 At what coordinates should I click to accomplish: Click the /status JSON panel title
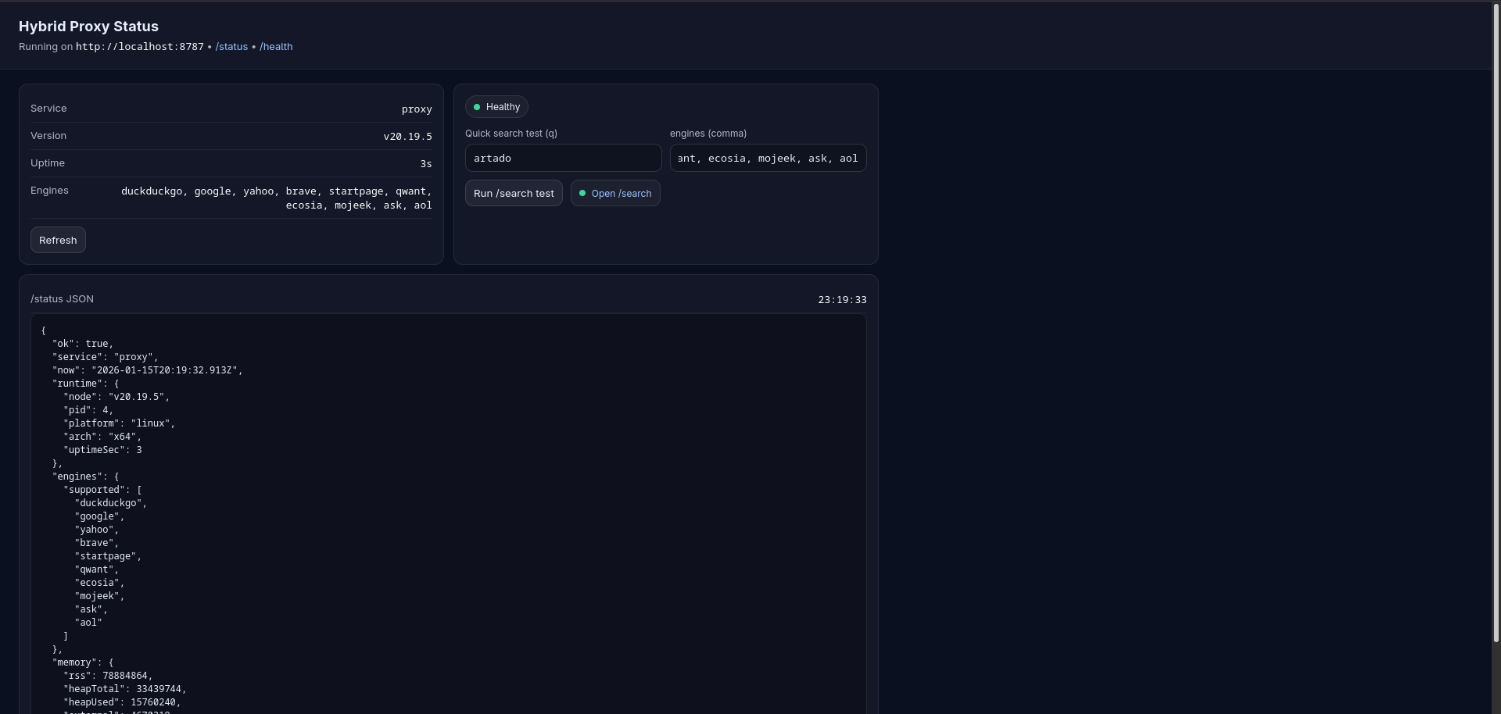click(x=62, y=299)
